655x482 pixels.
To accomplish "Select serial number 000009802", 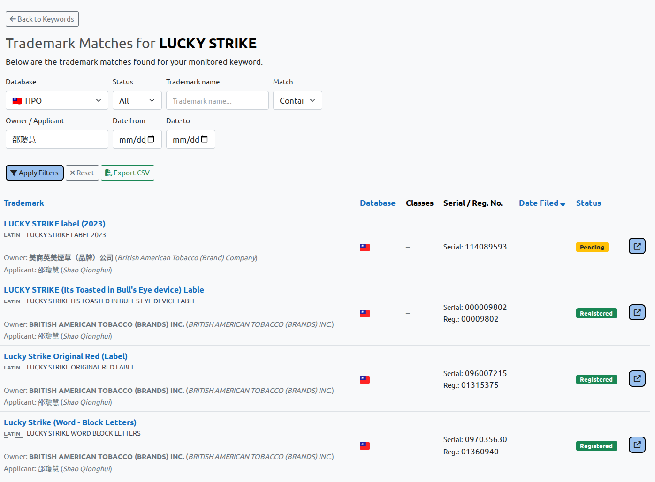I will [x=486, y=307].
